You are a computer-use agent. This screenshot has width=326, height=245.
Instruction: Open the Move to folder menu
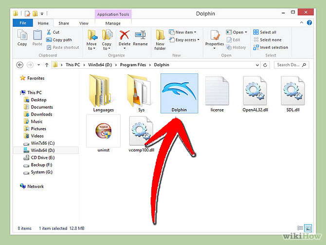point(91,40)
